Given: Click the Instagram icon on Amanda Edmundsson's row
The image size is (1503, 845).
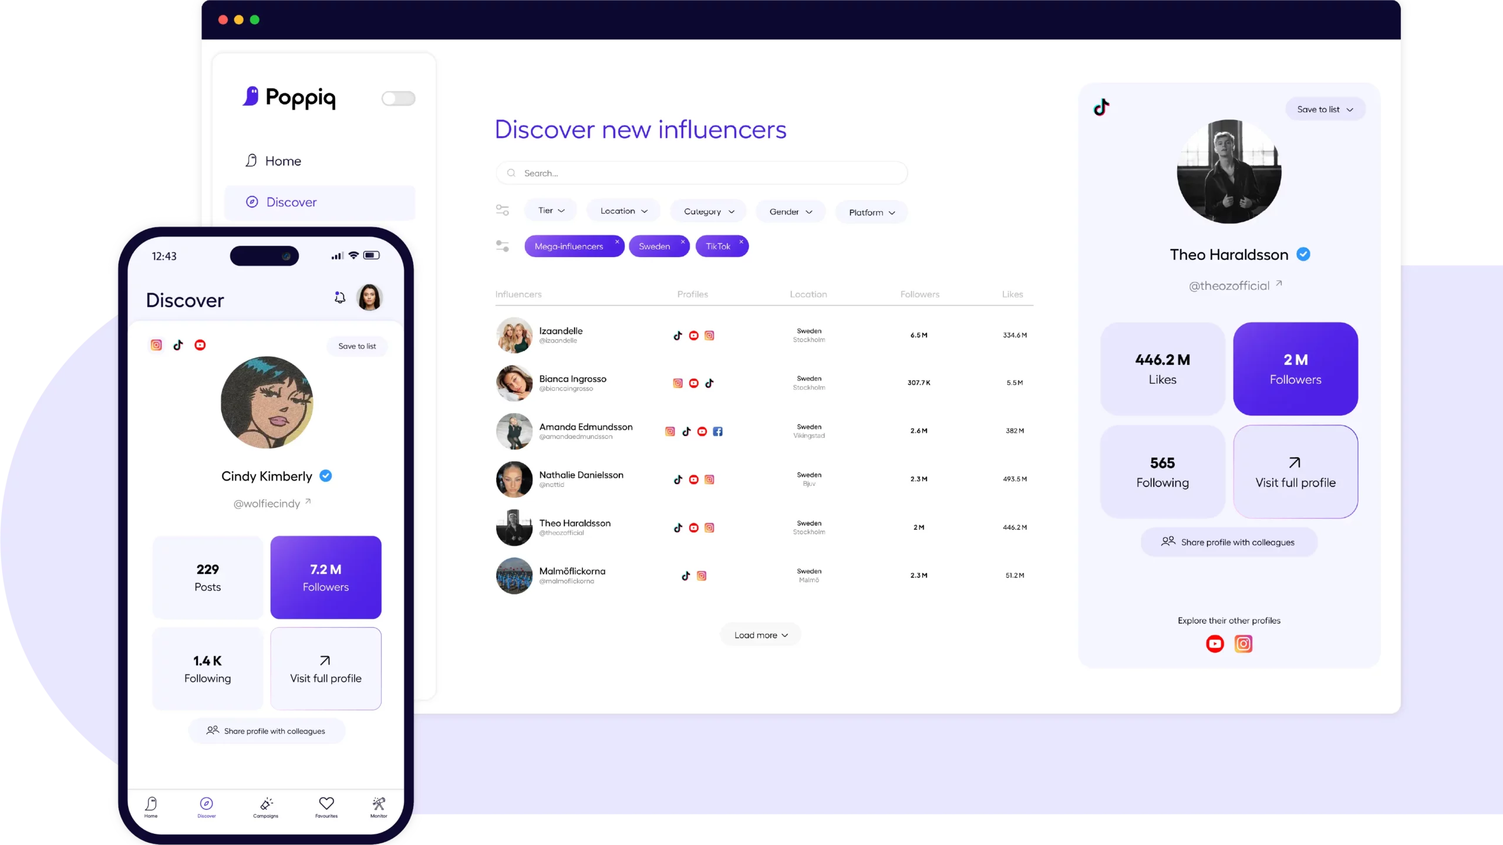Looking at the screenshot, I should point(670,431).
